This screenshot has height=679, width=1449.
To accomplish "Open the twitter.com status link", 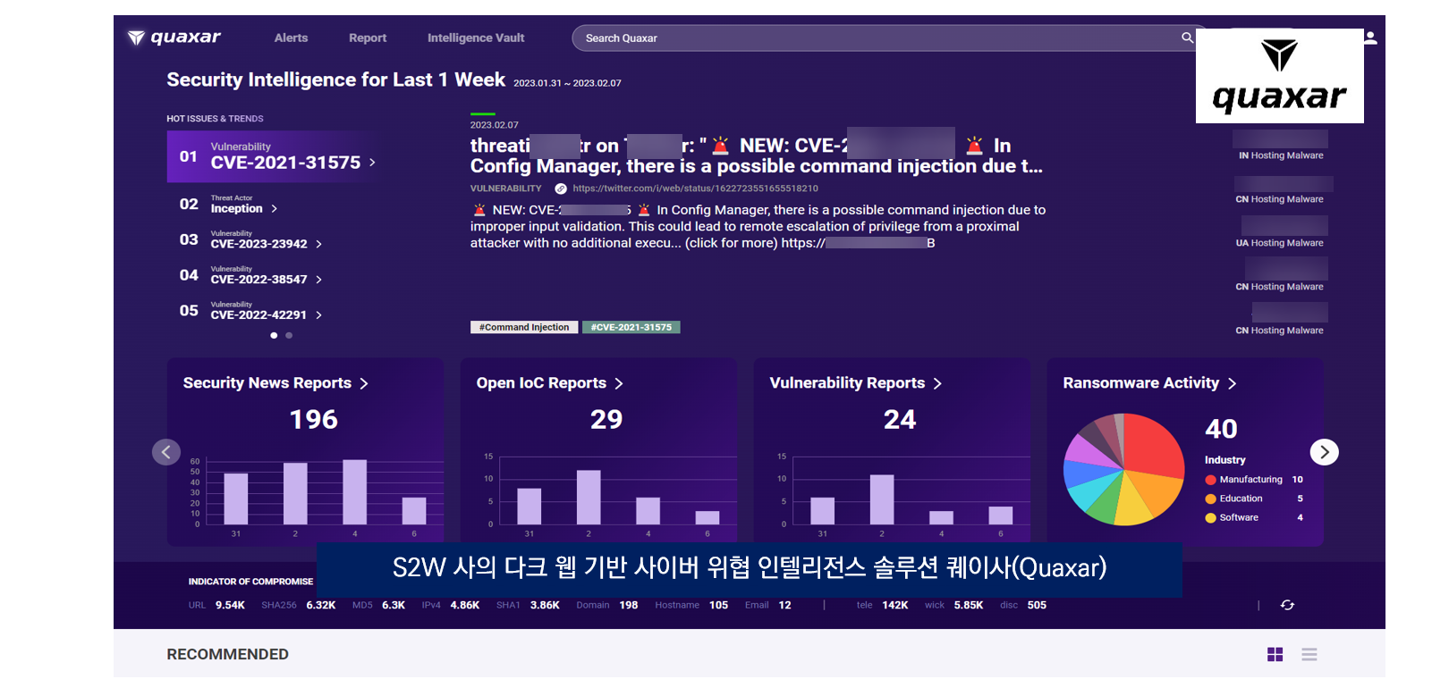I will pos(695,189).
